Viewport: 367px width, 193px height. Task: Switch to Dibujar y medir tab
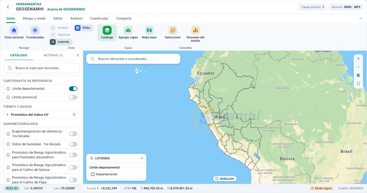34,19
